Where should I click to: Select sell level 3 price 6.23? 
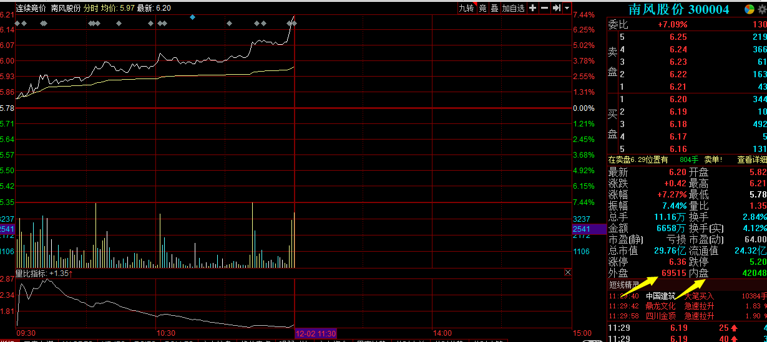point(678,62)
